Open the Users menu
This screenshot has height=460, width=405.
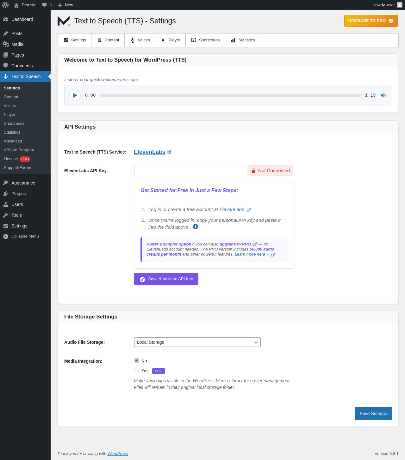tap(25, 204)
